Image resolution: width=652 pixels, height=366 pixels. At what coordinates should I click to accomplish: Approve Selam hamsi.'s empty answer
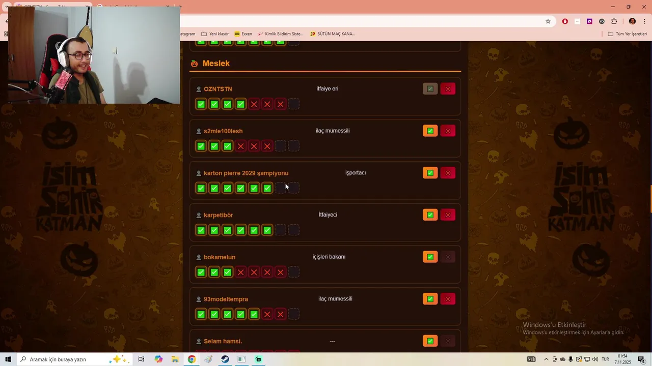pos(430,341)
